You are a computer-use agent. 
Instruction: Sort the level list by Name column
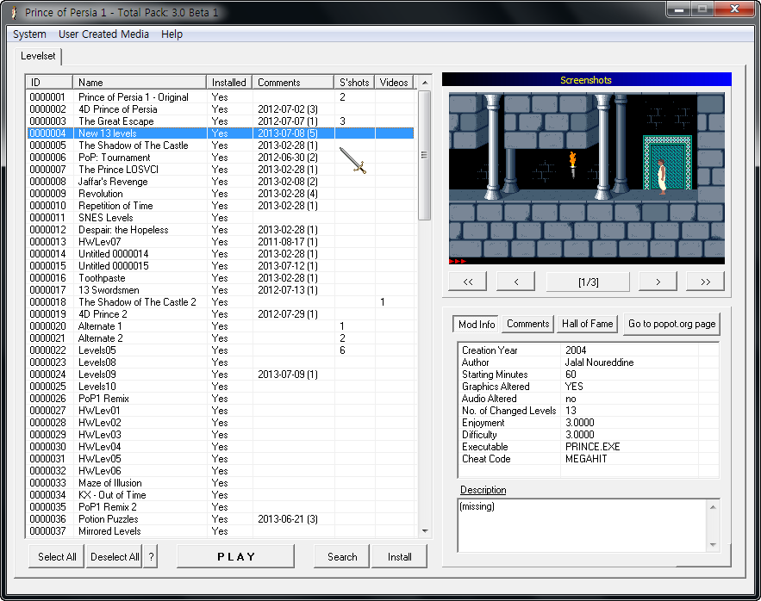click(x=140, y=82)
